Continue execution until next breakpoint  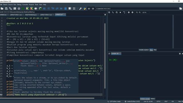[61, 9]
